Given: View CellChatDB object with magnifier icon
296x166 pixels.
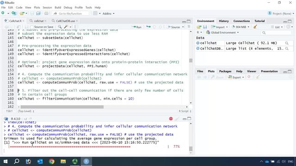Looking at the screenshot, I should tap(287, 48).
